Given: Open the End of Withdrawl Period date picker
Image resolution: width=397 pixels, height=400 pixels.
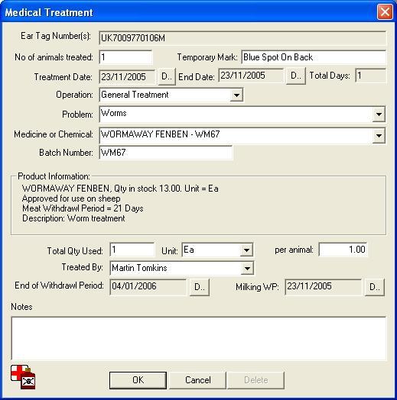Looking at the screenshot, I should (200, 287).
